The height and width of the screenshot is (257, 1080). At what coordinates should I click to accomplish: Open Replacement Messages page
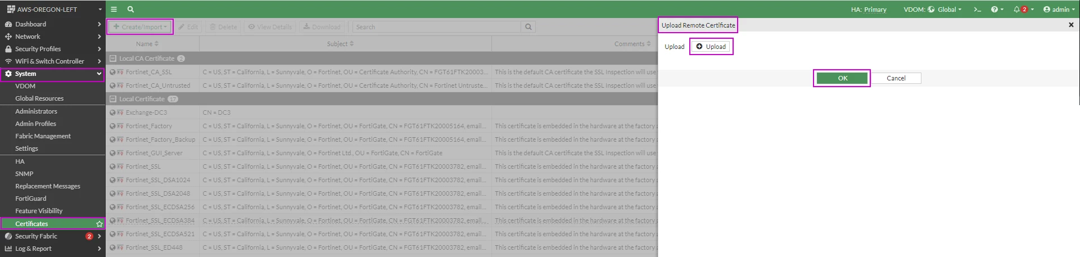tap(53, 186)
